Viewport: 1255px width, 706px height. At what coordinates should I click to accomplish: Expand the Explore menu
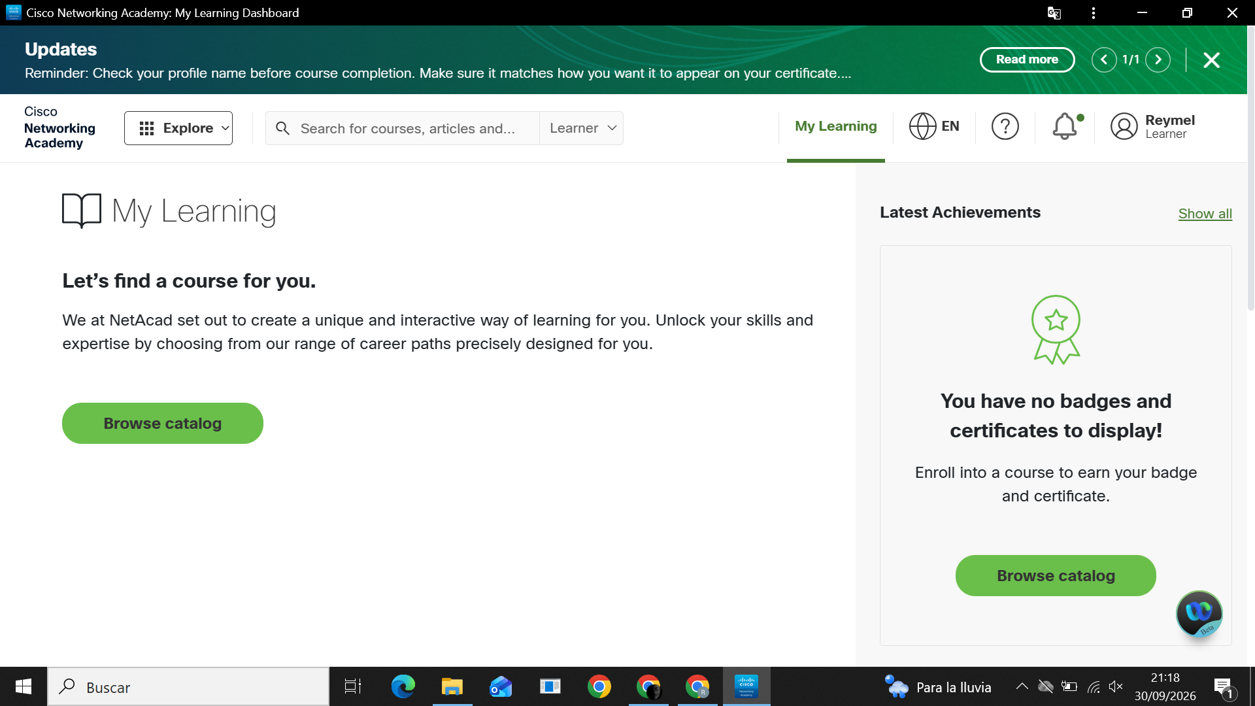(178, 128)
